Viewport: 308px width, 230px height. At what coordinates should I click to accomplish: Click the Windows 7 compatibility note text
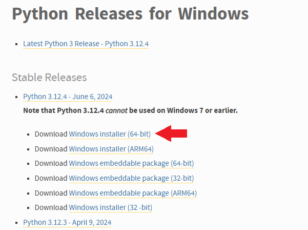click(x=130, y=110)
